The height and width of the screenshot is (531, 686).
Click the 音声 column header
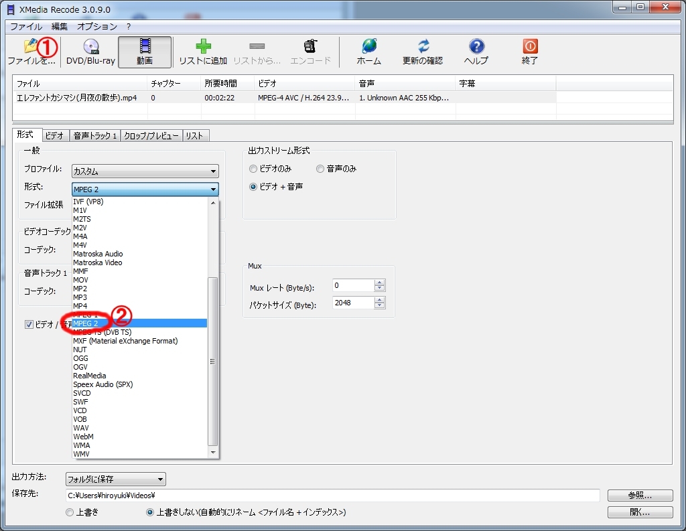click(x=405, y=84)
